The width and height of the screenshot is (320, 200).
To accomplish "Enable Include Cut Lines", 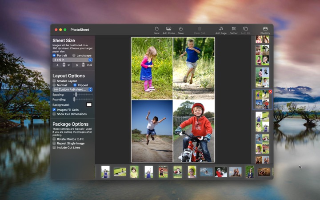I will coord(54,148).
